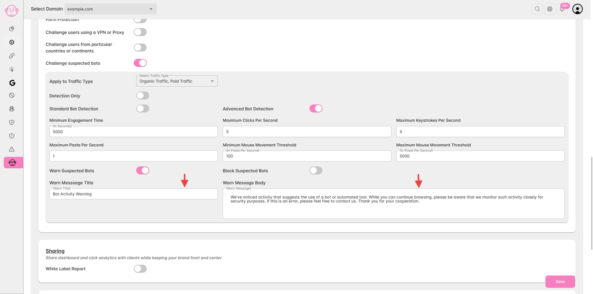Toggle the White Label Report switch
Screen dimensions: 593x294
coord(140,269)
